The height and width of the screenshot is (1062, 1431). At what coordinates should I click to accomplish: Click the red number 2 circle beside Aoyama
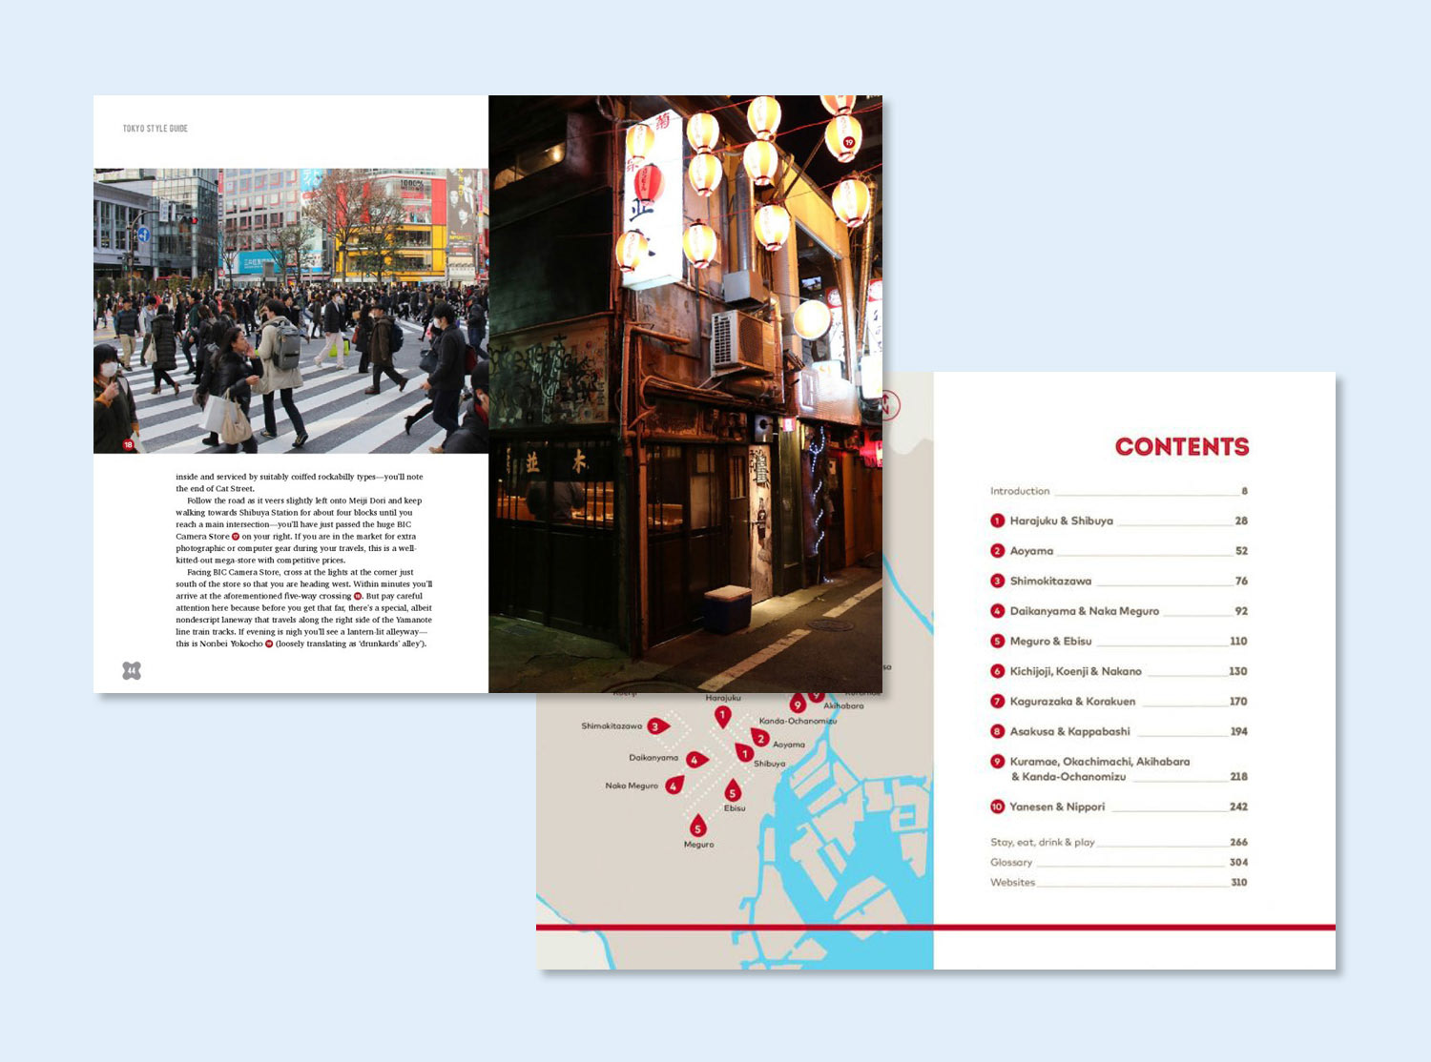(997, 551)
